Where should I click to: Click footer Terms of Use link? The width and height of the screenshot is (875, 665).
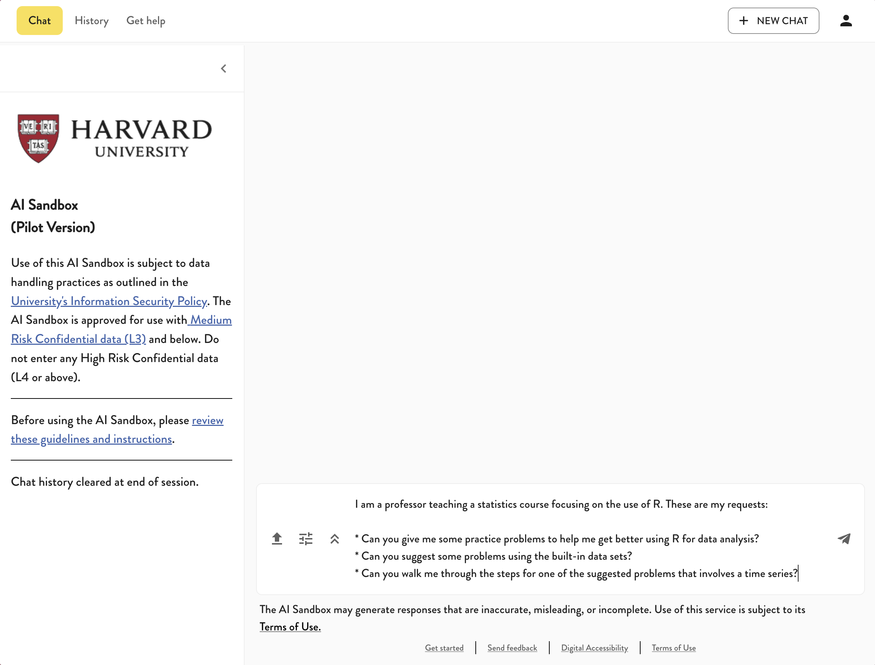click(x=673, y=648)
